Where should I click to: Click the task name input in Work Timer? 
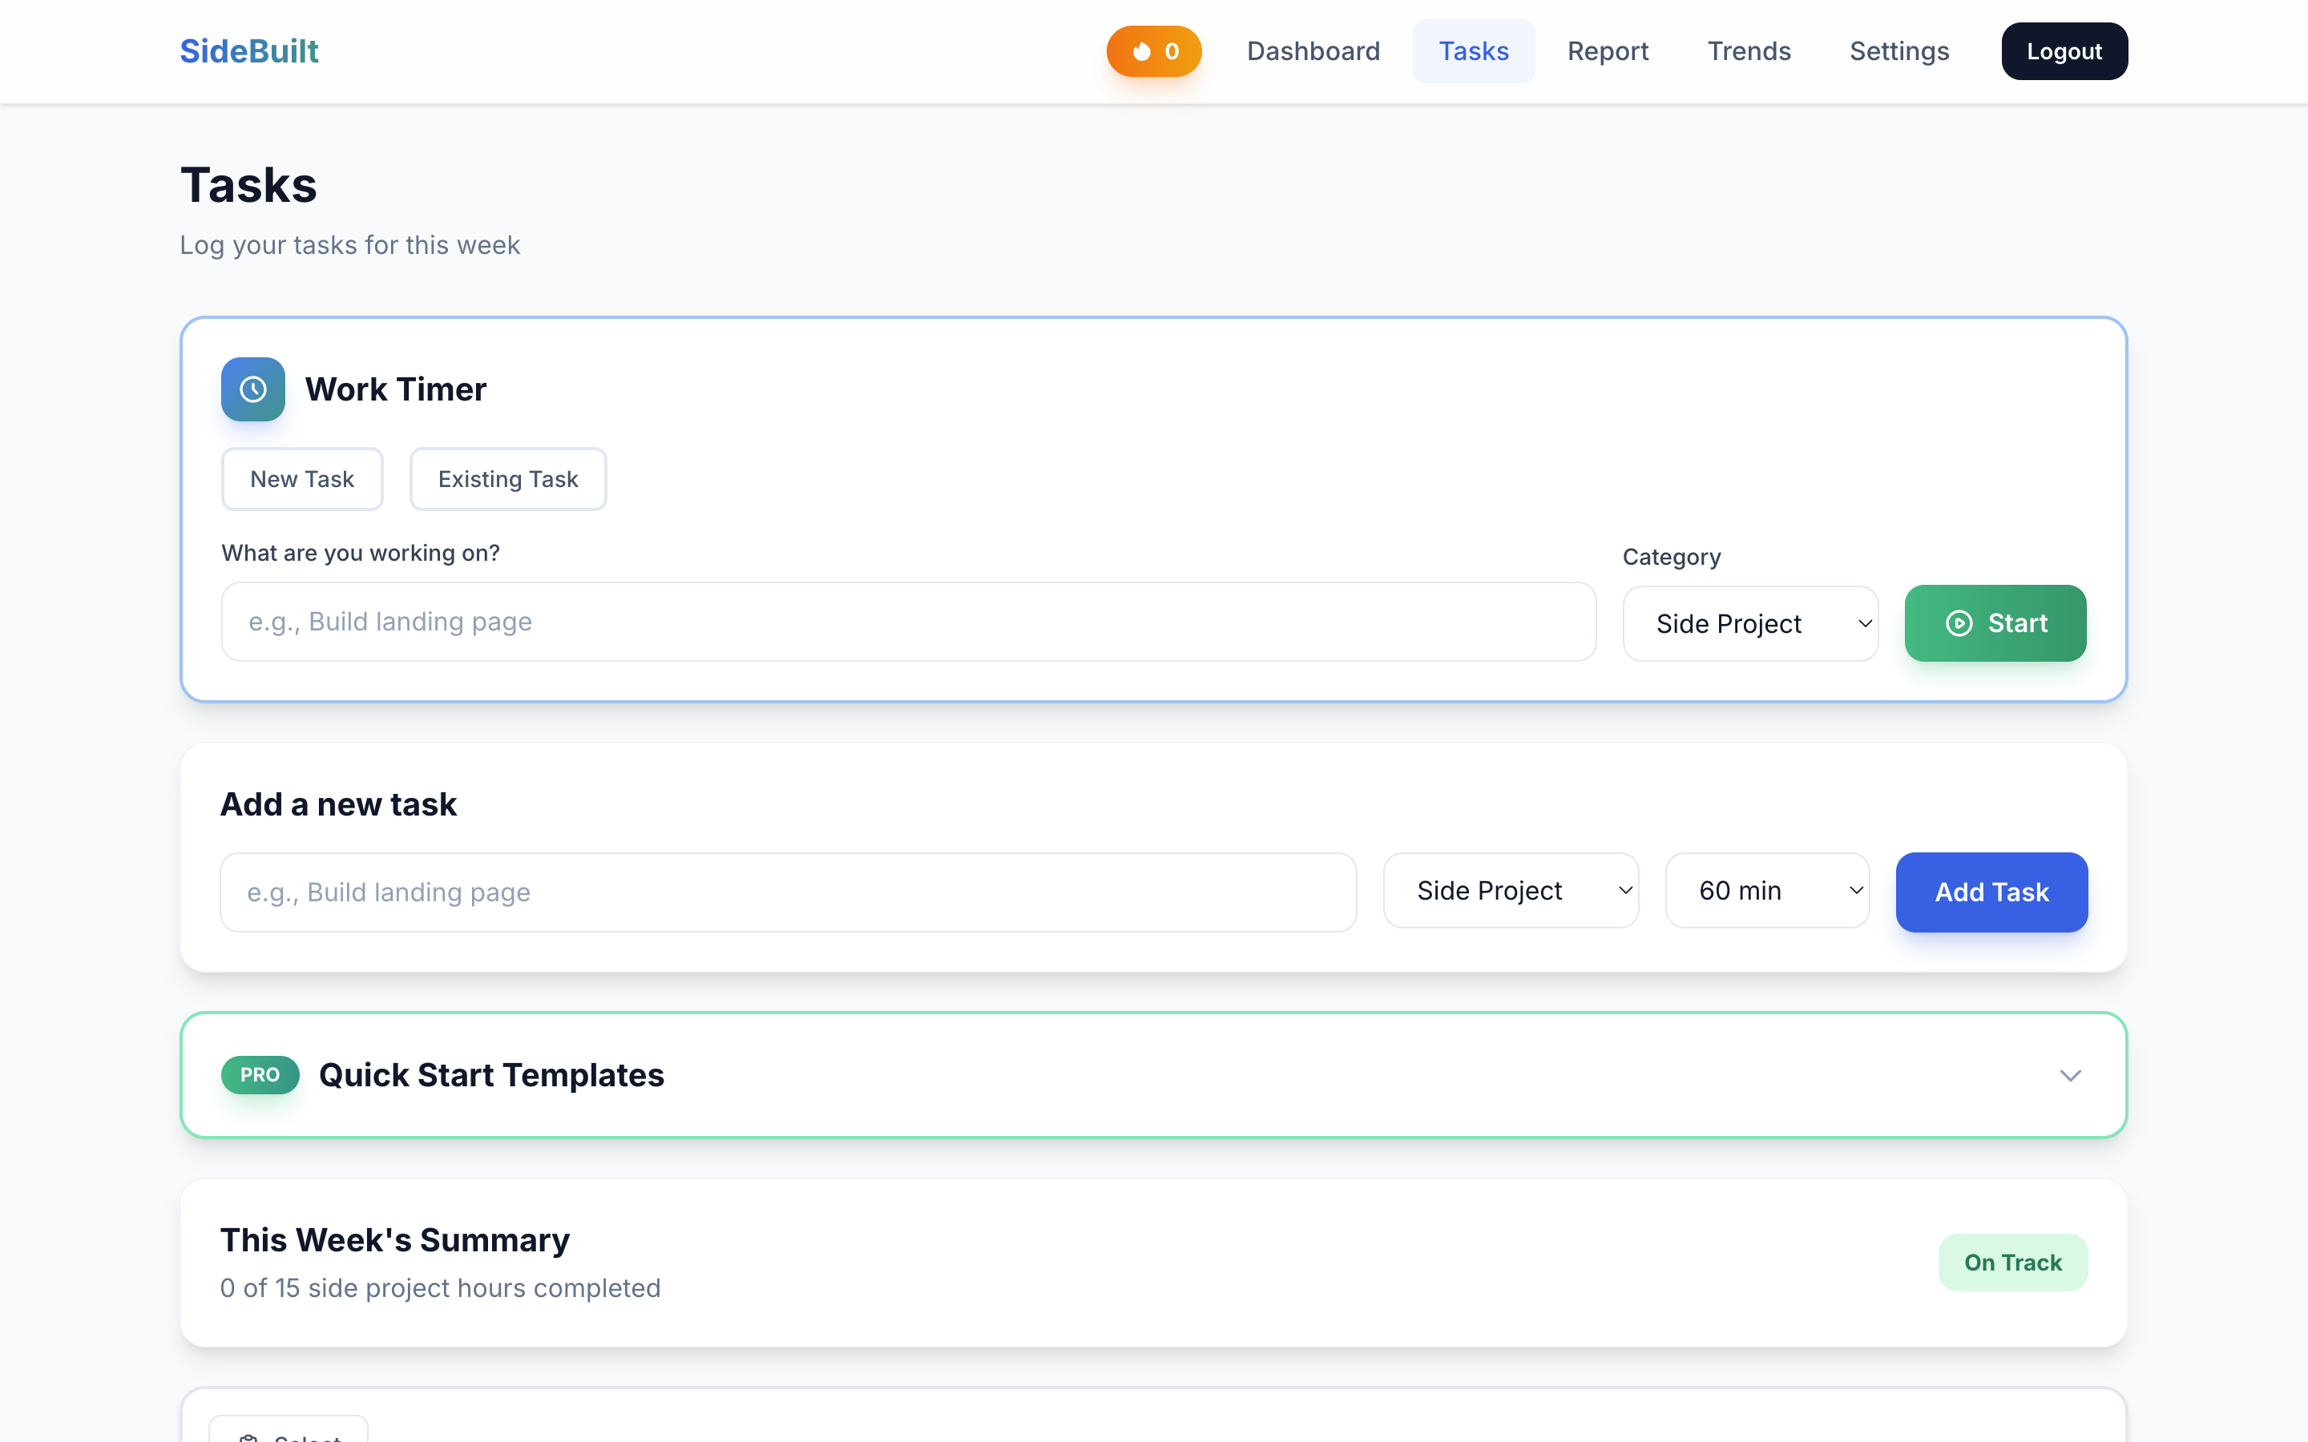(x=908, y=622)
